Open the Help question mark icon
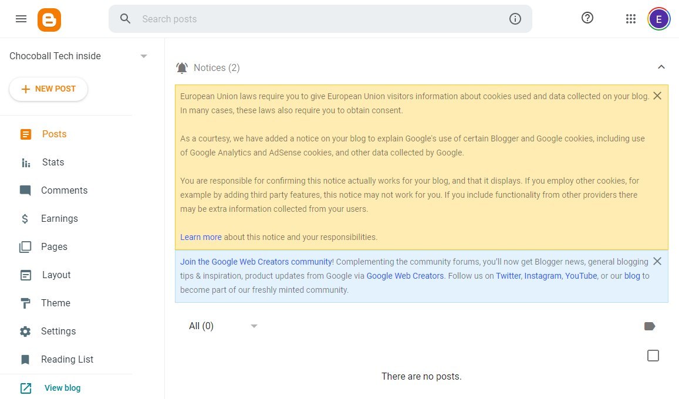The image size is (679, 399). coord(587,18)
